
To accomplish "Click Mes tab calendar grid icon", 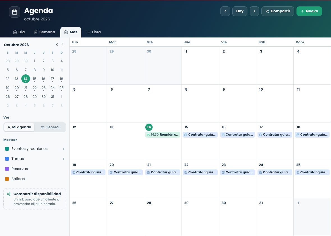I will click(66, 32).
